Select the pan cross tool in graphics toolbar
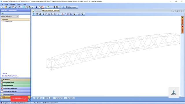Viewport: 185px width, 104px height. point(44,14)
